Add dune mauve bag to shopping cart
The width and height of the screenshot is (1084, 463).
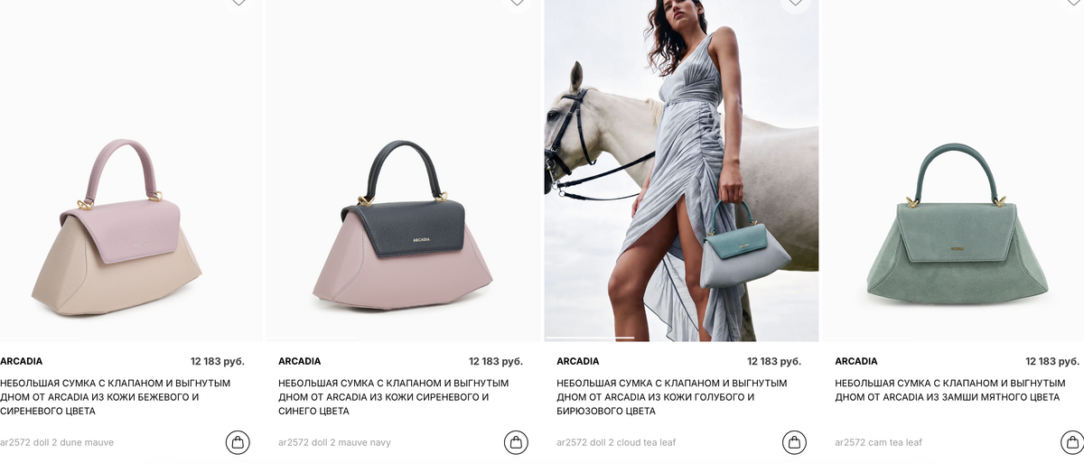click(x=238, y=442)
